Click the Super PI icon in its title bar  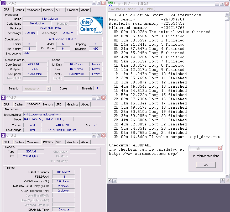(x=111, y=3)
